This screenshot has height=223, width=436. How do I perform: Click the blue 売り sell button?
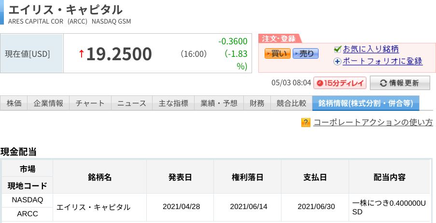306,53
